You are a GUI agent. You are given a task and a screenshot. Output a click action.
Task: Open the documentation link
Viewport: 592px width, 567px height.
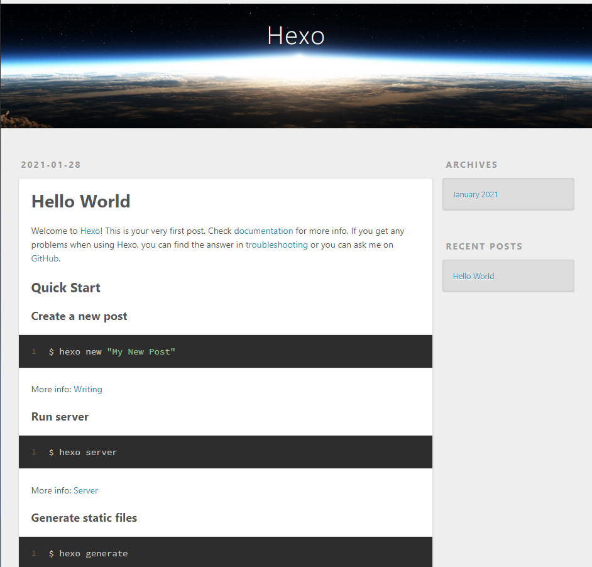coord(263,231)
